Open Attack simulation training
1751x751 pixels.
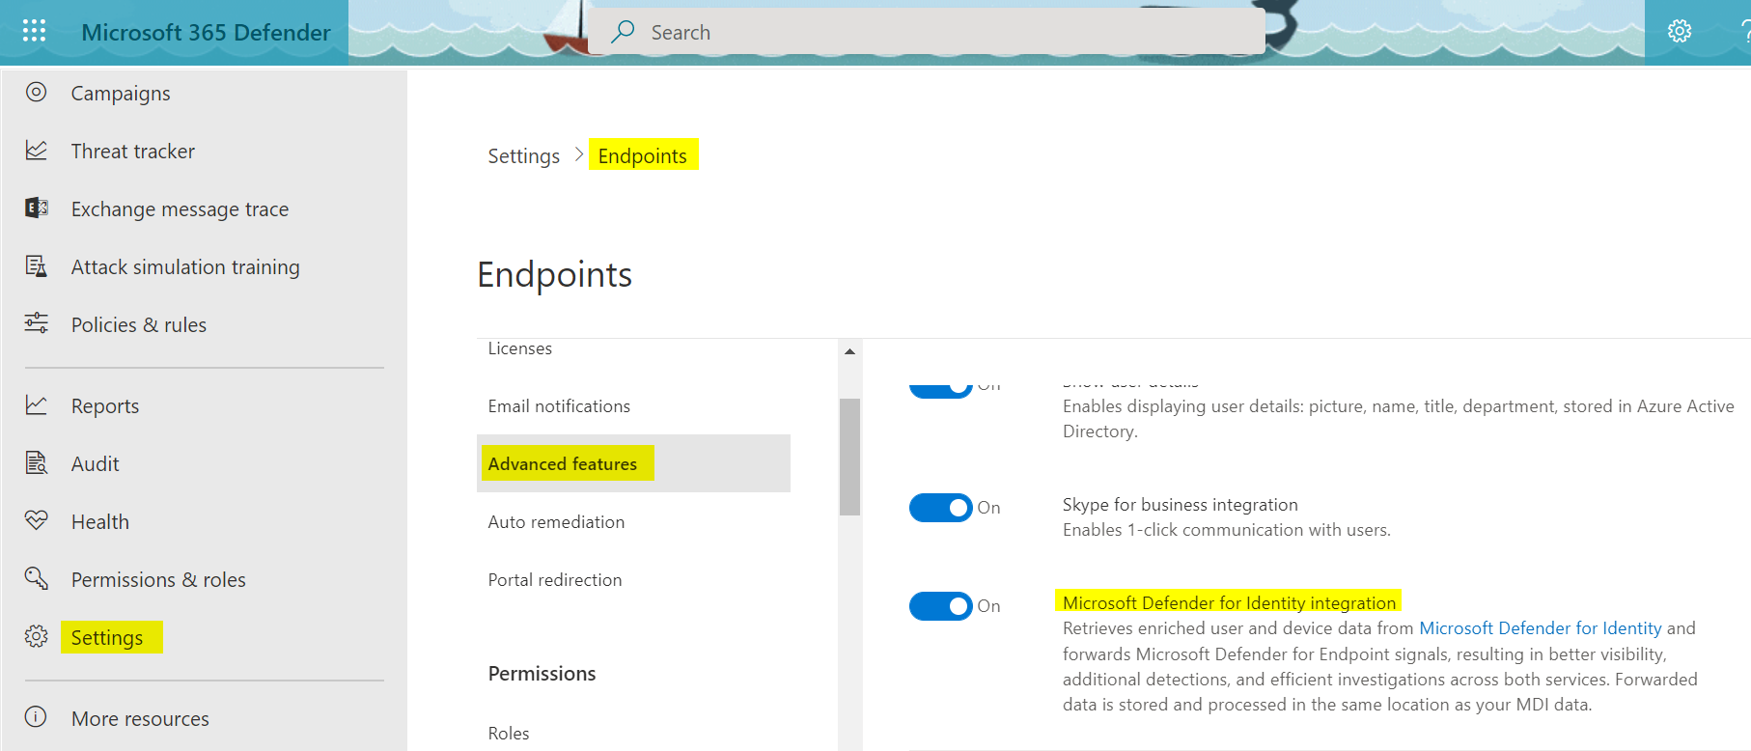pyautogui.click(x=185, y=267)
